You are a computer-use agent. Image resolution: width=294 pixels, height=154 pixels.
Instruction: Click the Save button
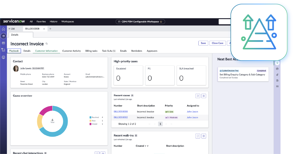(x=203, y=43)
